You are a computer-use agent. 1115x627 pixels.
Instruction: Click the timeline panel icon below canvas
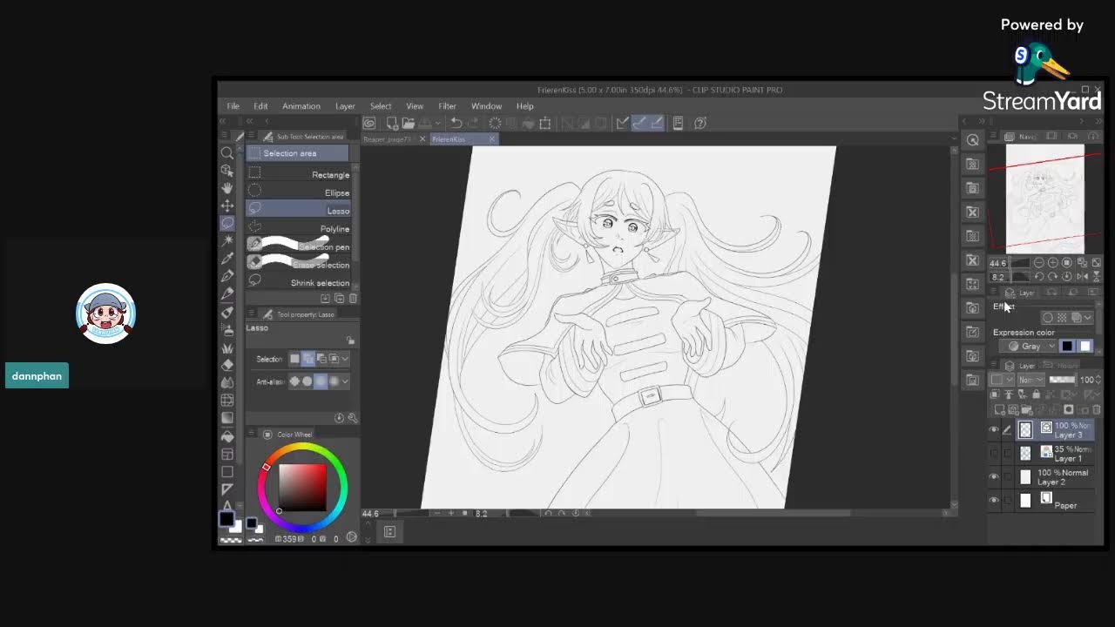pyautogui.click(x=389, y=531)
